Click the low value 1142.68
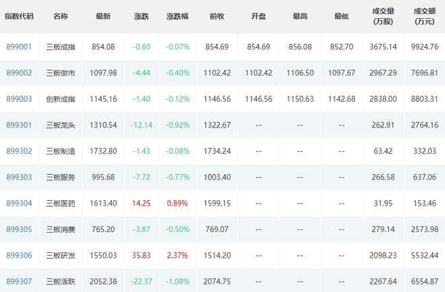 341,99
